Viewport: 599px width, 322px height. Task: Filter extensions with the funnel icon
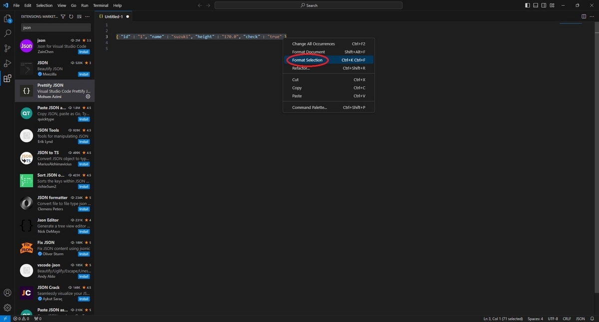coord(63,16)
